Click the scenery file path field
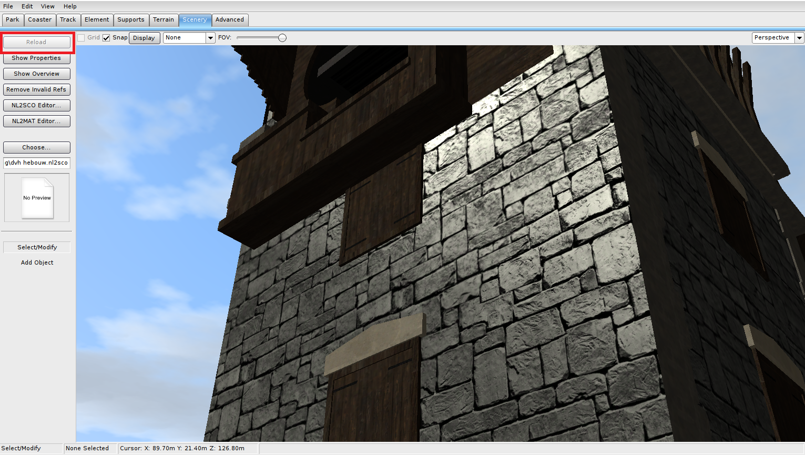 click(36, 163)
